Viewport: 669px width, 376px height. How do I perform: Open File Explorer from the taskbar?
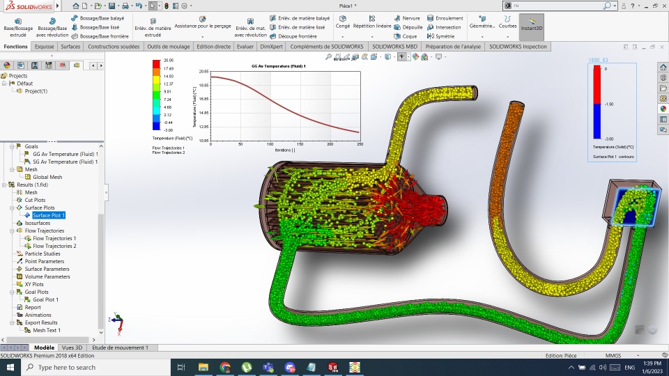(203, 367)
